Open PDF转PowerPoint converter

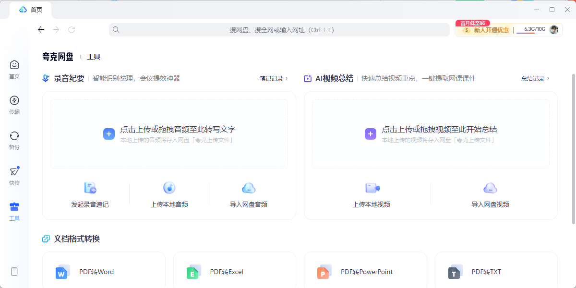[365, 272]
